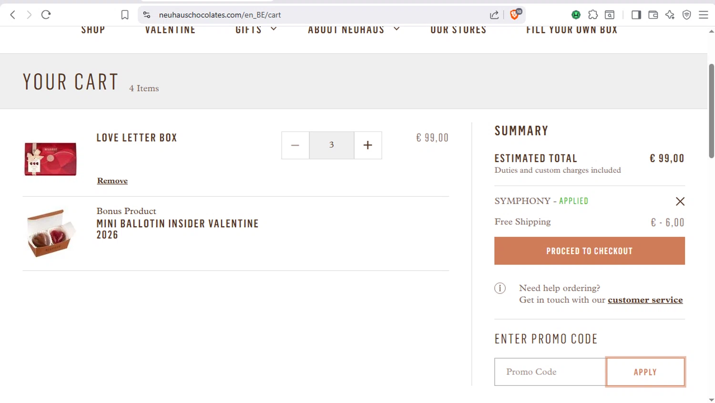The width and height of the screenshot is (715, 403).
Task: Bookmark this page
Action: [x=125, y=15]
